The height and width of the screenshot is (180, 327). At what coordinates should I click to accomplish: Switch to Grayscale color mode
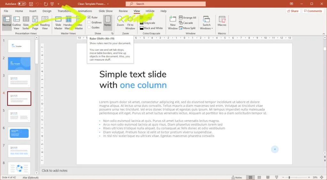[148, 23]
